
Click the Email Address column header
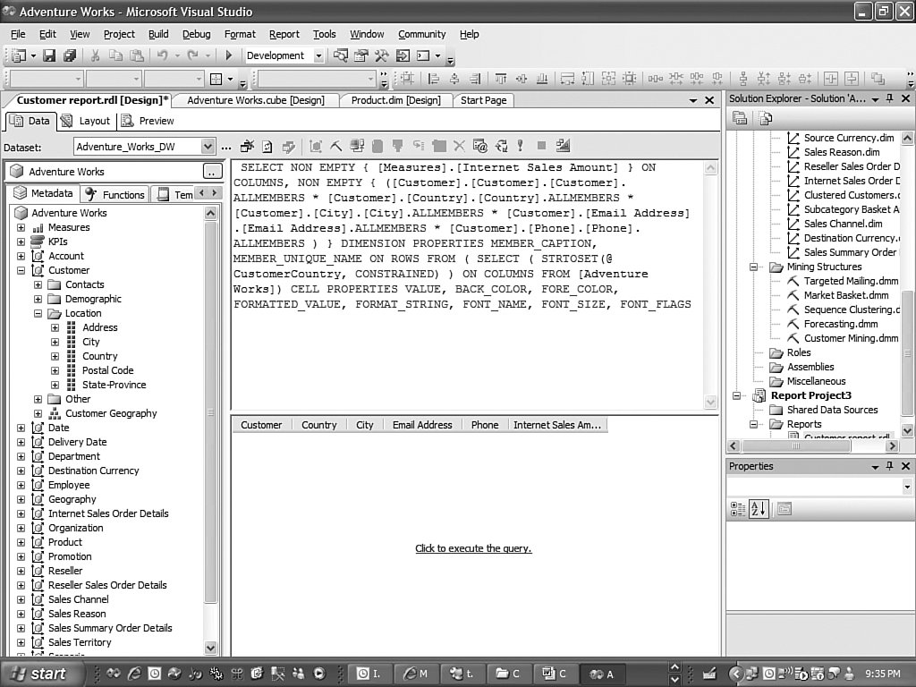pos(422,425)
